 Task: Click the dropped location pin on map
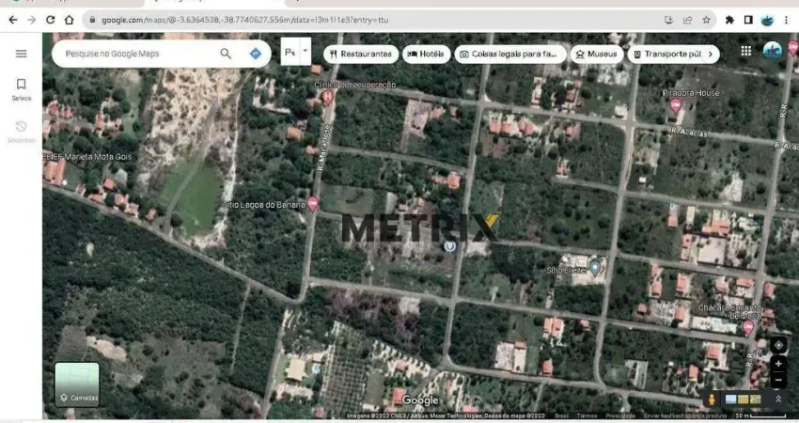click(x=449, y=246)
